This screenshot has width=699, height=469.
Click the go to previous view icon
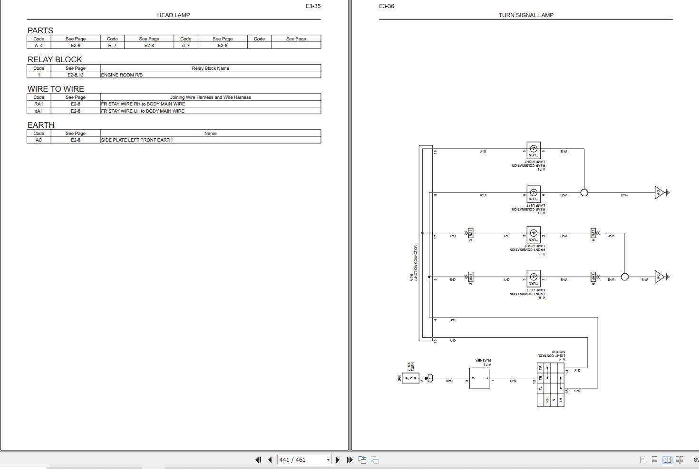pos(362,459)
